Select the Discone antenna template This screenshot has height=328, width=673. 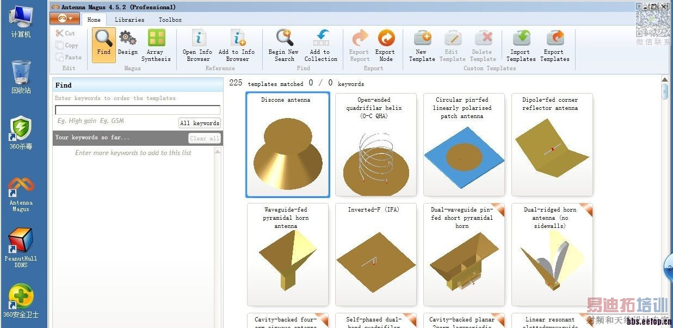pyautogui.click(x=287, y=145)
